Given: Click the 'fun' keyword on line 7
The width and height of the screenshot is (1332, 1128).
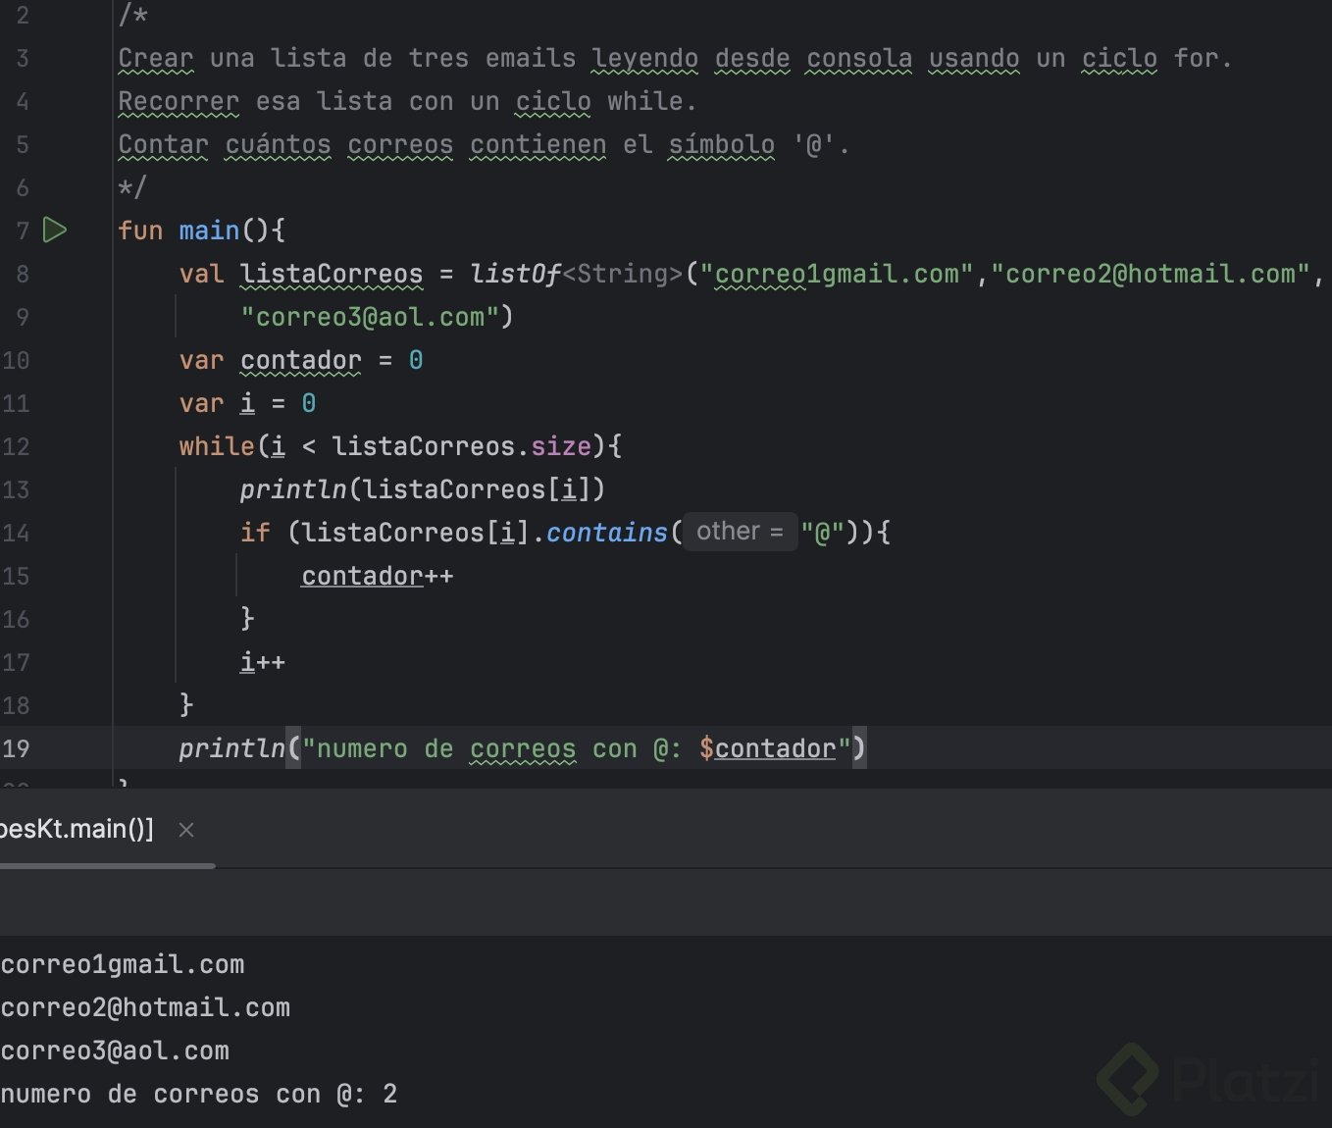Looking at the screenshot, I should click(140, 231).
